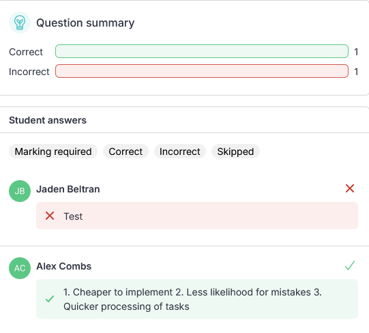Image resolution: width=369 pixels, height=333 pixels.
Task: Select the Cheaper to implement answer box
Action: [197, 299]
